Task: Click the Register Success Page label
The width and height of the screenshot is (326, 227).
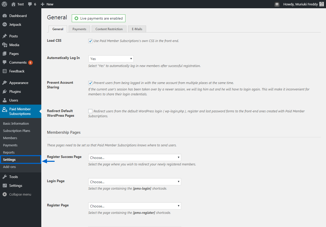Action: click(64, 157)
